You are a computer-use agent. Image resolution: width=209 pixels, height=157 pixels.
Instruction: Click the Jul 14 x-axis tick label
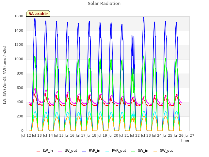coord(48,135)
